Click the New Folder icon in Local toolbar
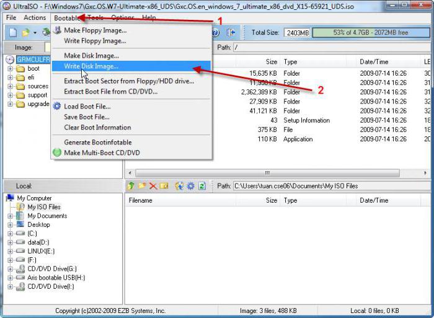This screenshot has height=318, width=434. coord(142,186)
